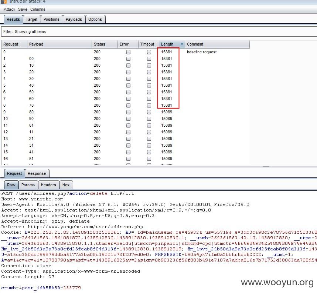The width and height of the screenshot is (317, 293).
Task: Open the Columns menu
Action: click(x=38, y=9)
